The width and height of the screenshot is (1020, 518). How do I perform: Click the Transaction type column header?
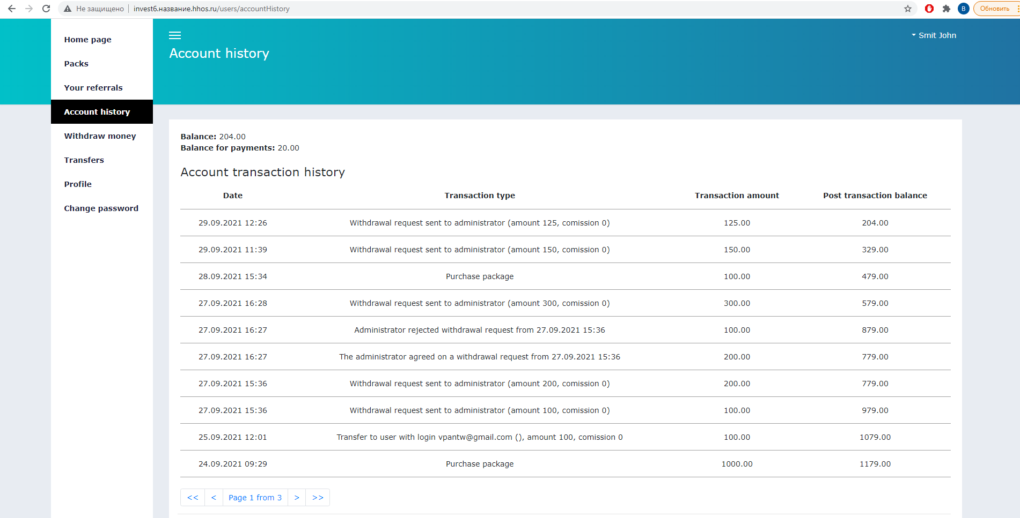pyautogui.click(x=480, y=196)
